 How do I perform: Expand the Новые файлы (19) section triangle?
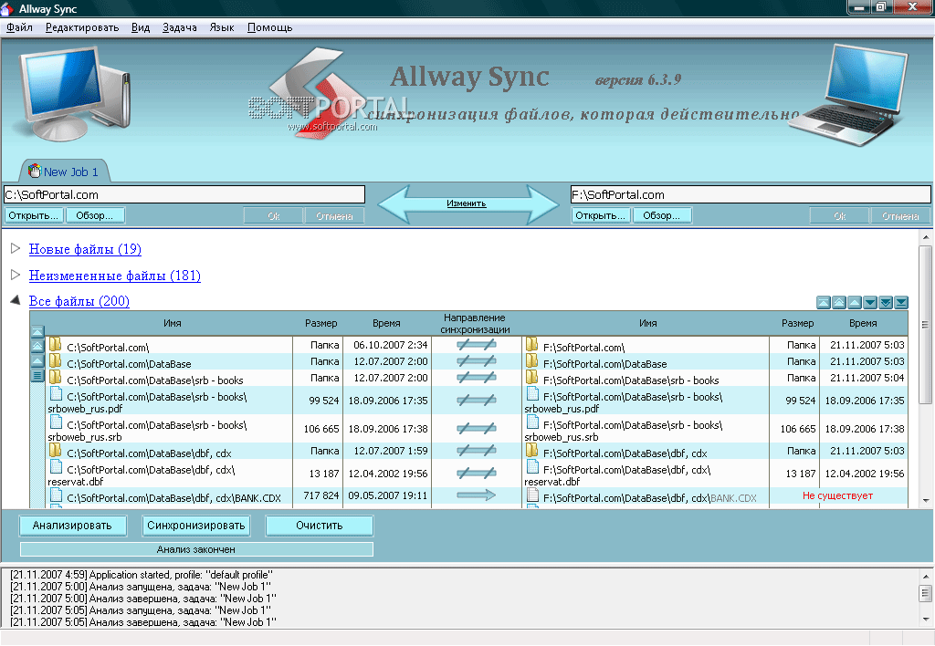[16, 248]
